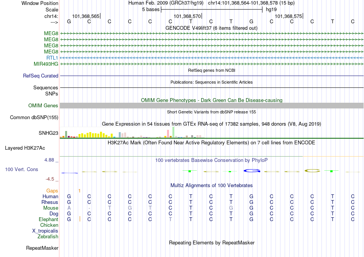Click the Scale label
Screen dimensions: 364x257
[52, 10]
